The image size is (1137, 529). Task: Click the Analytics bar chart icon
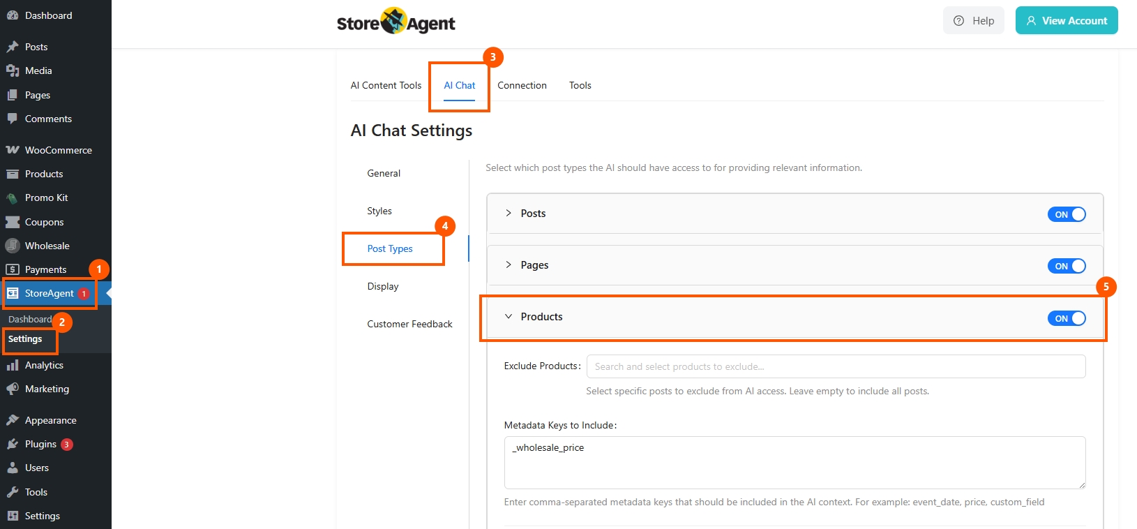13,365
